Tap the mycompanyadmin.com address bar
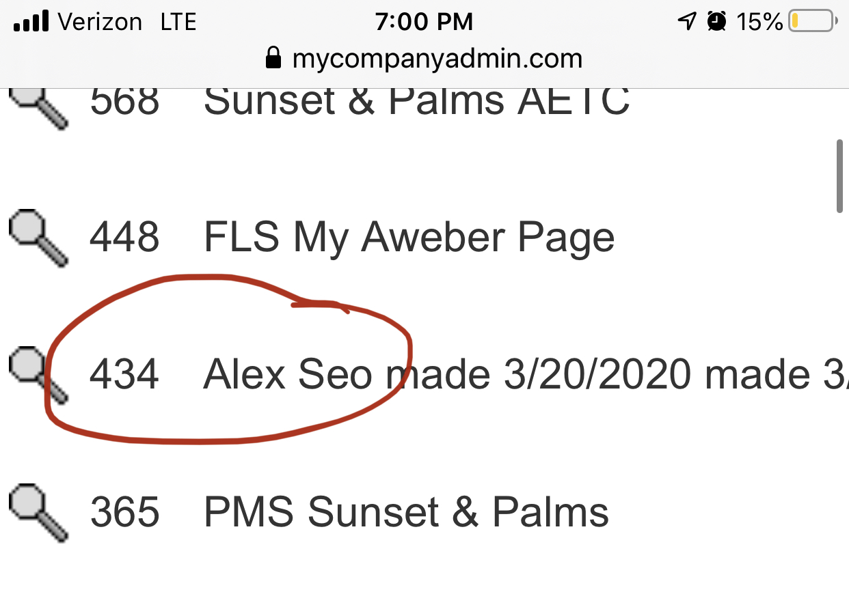The image size is (849, 607). point(436,59)
